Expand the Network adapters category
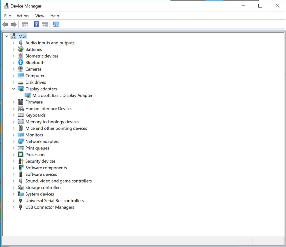The height and width of the screenshot is (247, 286). (14, 141)
